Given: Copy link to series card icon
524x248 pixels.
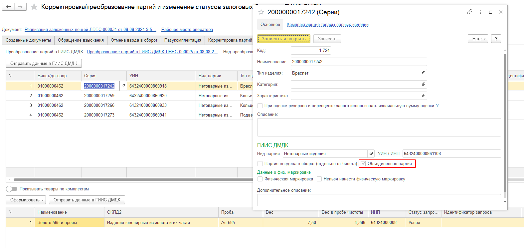Looking at the screenshot, I should click(469, 12).
